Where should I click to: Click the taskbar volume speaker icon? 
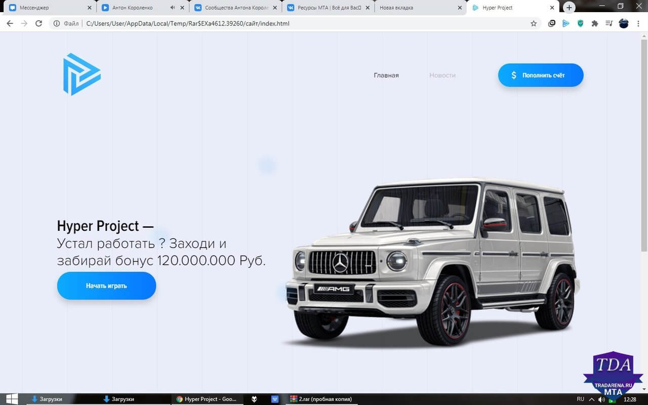coord(600,399)
